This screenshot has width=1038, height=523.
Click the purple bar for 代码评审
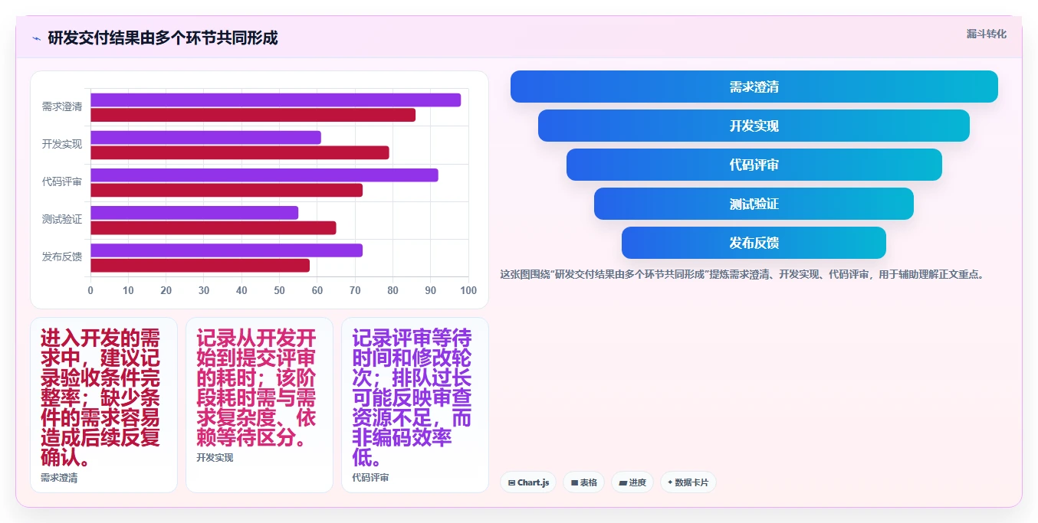tap(264, 175)
